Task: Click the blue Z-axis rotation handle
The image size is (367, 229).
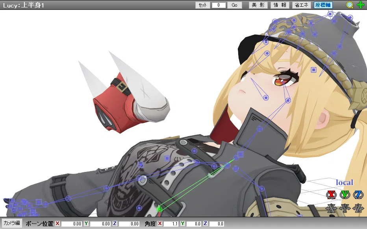Action: [x=358, y=195]
